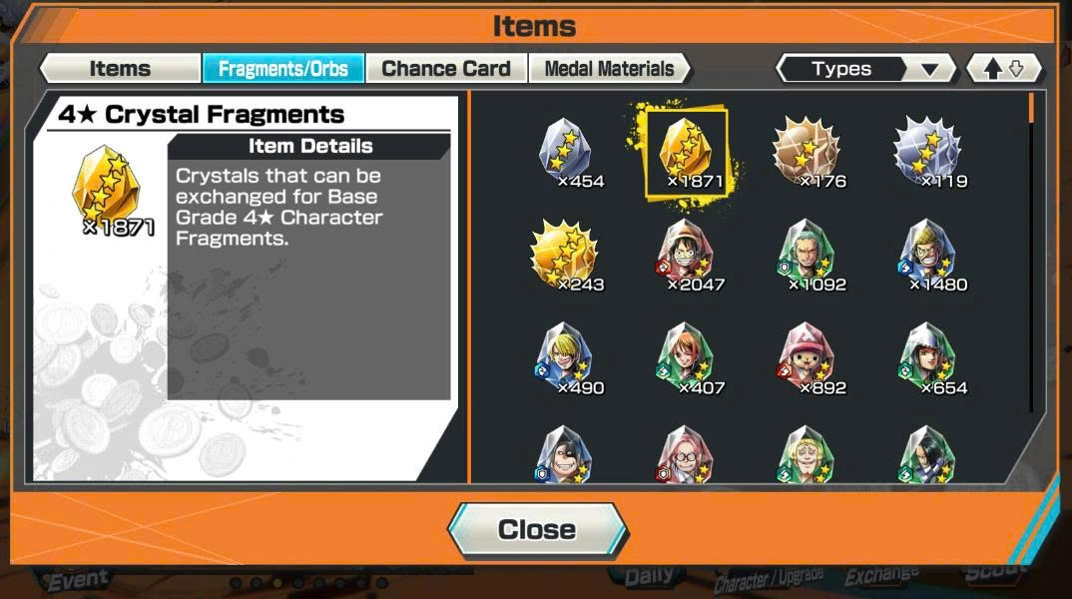Tap Usopp character fragment x1480
The height and width of the screenshot is (599, 1072).
click(x=928, y=255)
